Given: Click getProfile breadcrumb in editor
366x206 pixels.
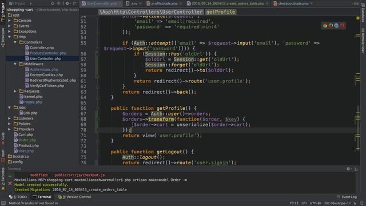Looking at the screenshot, I should [x=221, y=12].
